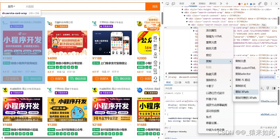
Task: Open the 服务 search category dropdown
Action: click(x=11, y=6)
